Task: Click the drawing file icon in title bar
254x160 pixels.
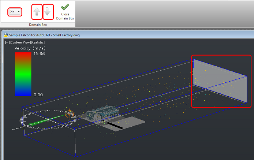Action: (x=6, y=35)
